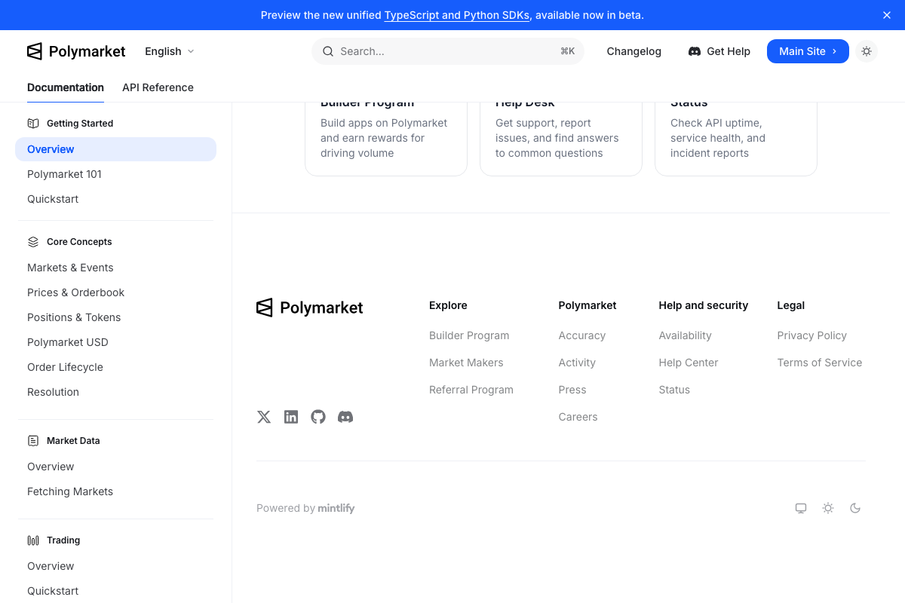Click the Getting Started book icon
This screenshot has height=603, width=905.
33,124
